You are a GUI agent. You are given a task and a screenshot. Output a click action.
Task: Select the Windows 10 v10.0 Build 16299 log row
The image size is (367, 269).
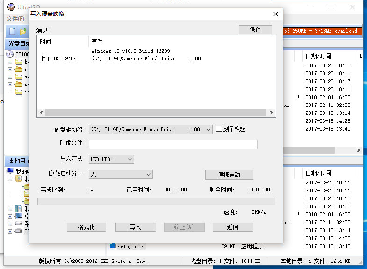pyautogui.click(x=130, y=51)
